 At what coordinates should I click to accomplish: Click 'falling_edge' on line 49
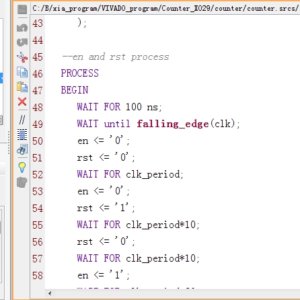tap(173, 124)
